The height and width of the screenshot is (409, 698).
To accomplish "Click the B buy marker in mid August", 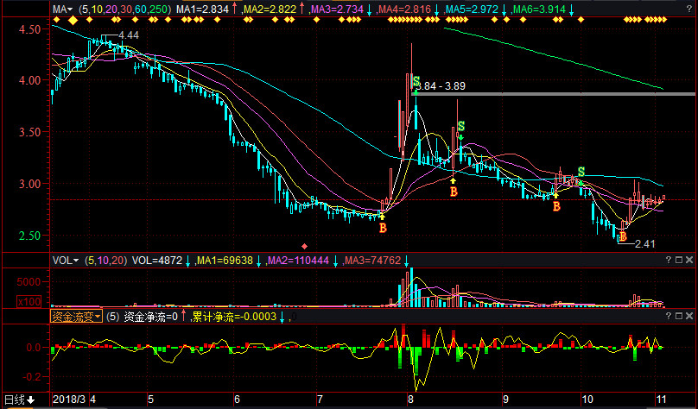I will (x=454, y=192).
